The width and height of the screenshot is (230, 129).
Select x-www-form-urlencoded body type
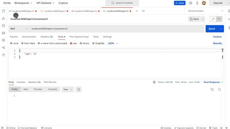pos(52,43)
